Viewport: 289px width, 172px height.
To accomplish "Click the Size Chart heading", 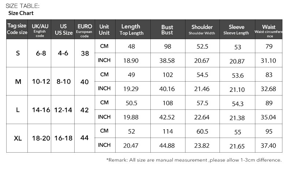I will tap(21, 13).
